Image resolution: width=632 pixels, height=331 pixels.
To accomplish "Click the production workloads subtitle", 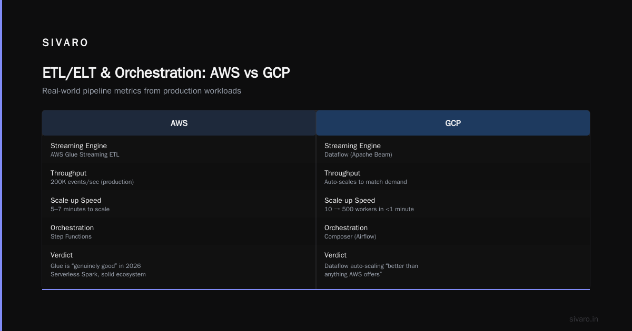I will coord(142,91).
